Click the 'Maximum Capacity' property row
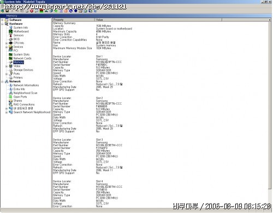This screenshot has height=213, width=273. pos(65,31)
